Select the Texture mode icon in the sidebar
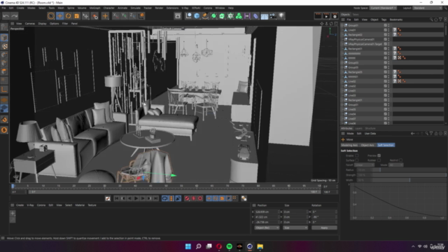 4,46
